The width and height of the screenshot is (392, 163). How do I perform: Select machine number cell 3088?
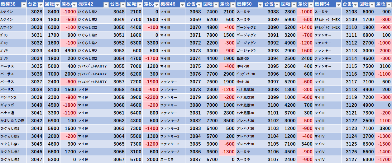[271, 12]
